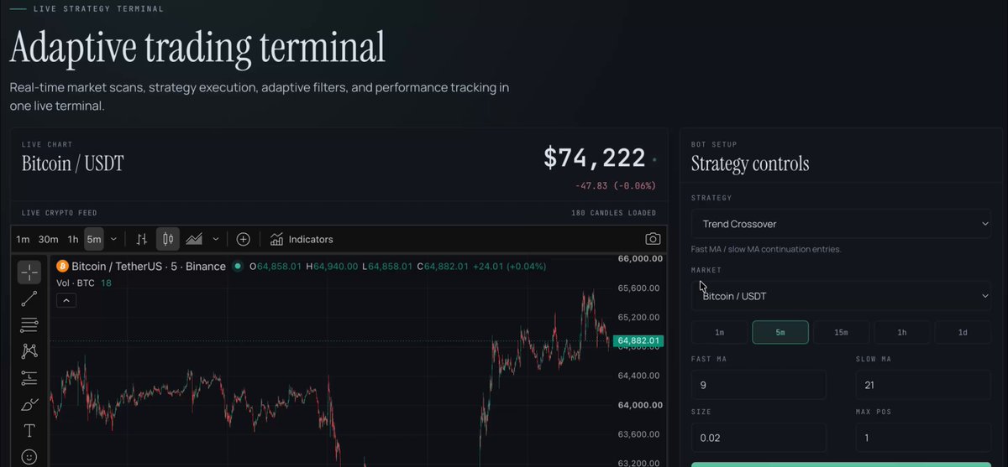Select the trend line drawing tool
1008x467 pixels.
click(29, 298)
